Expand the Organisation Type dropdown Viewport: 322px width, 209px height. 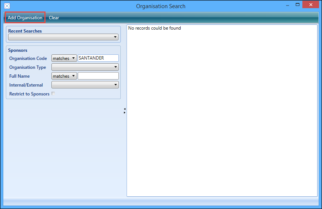85,67
